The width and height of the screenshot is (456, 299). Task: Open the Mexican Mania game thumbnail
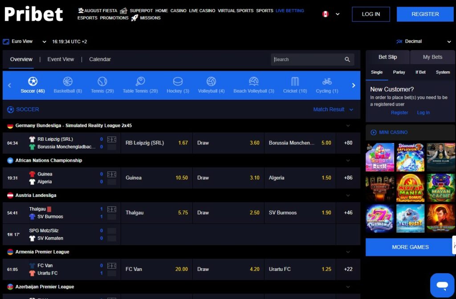click(410, 188)
